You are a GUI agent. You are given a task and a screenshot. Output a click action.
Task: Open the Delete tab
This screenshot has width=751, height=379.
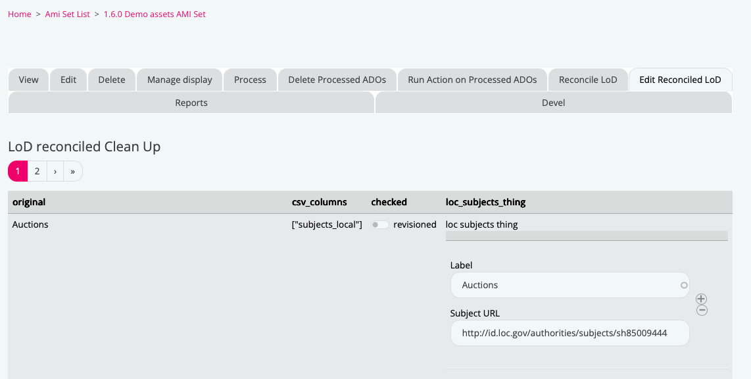point(111,80)
